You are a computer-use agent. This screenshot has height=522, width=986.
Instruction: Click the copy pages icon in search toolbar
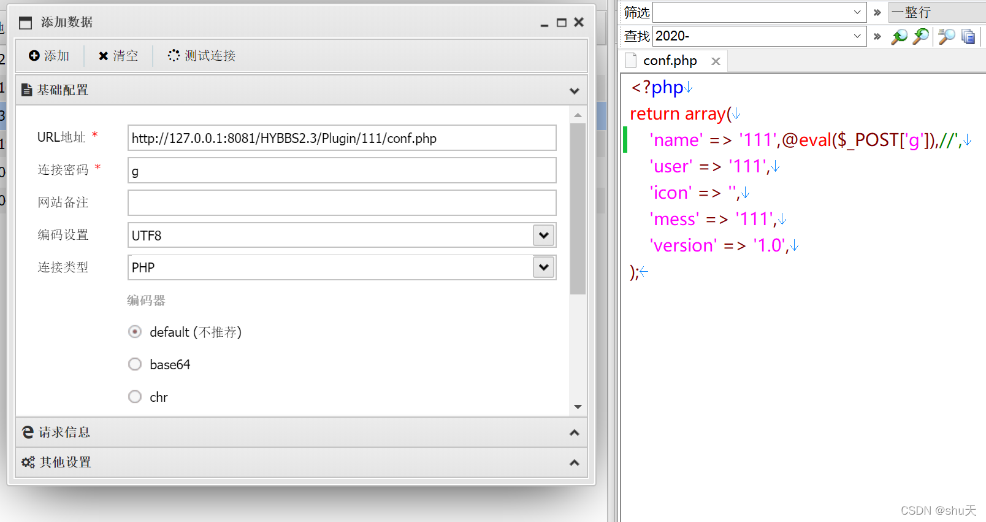[968, 36]
